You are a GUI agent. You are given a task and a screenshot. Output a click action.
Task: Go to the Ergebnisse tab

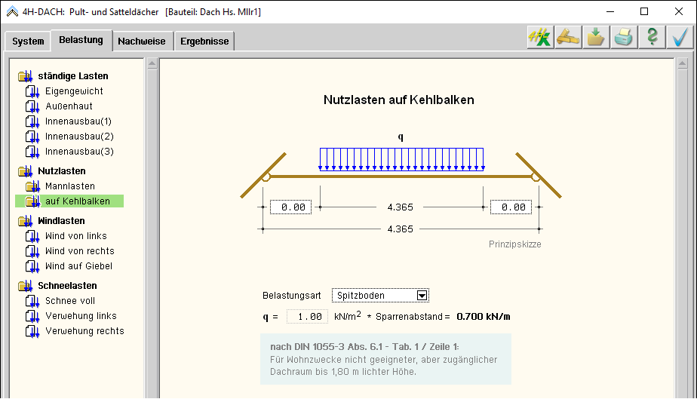204,41
